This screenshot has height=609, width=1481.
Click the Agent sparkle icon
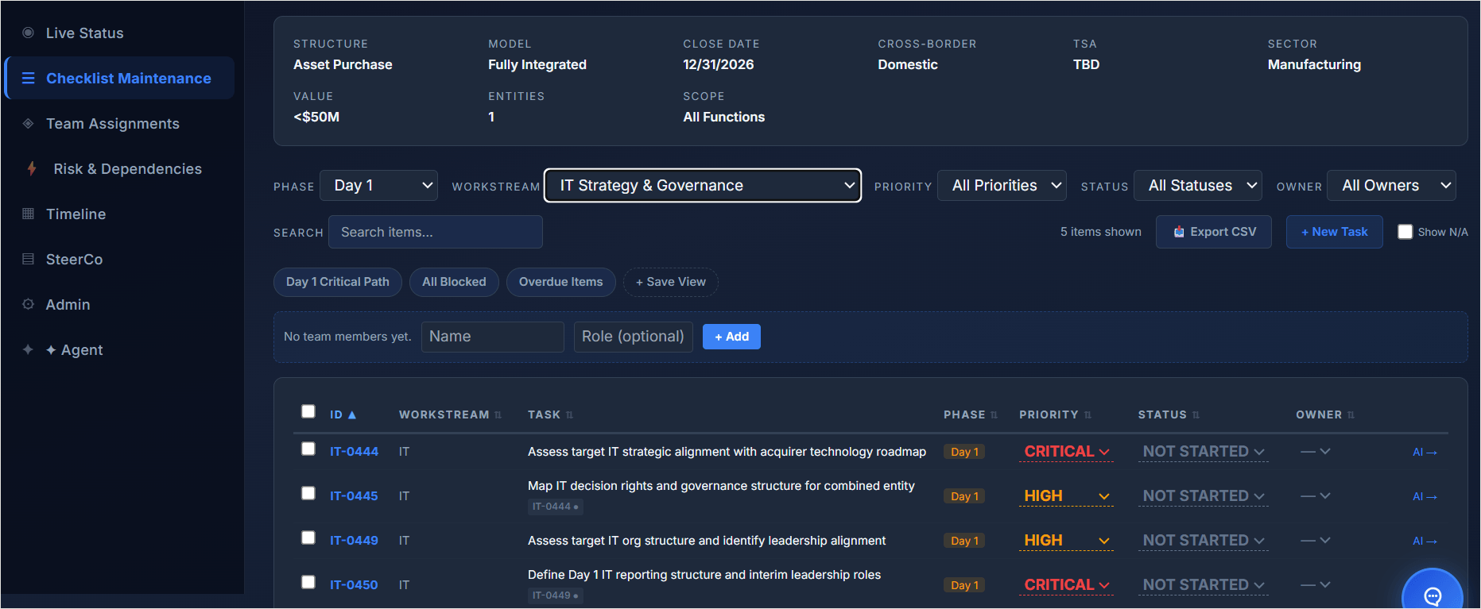(x=28, y=349)
